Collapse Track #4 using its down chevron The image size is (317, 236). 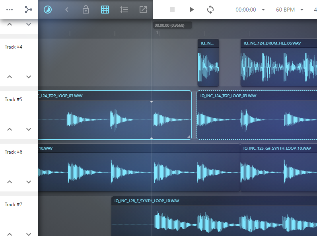29,77
